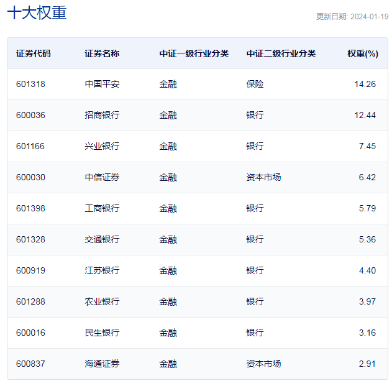Click weight value 7.45
The image size is (392, 386).
pyautogui.click(x=367, y=146)
